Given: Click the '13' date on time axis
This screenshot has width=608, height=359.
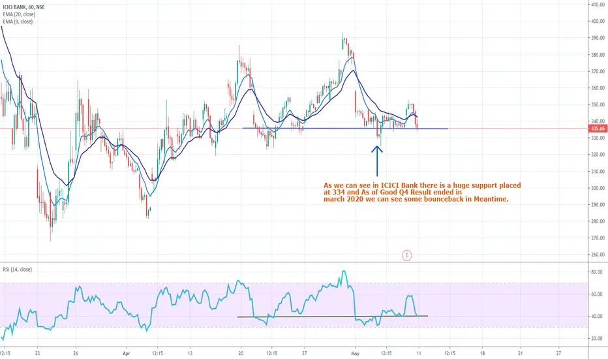Looking at the screenshot, I should (x=190, y=354).
